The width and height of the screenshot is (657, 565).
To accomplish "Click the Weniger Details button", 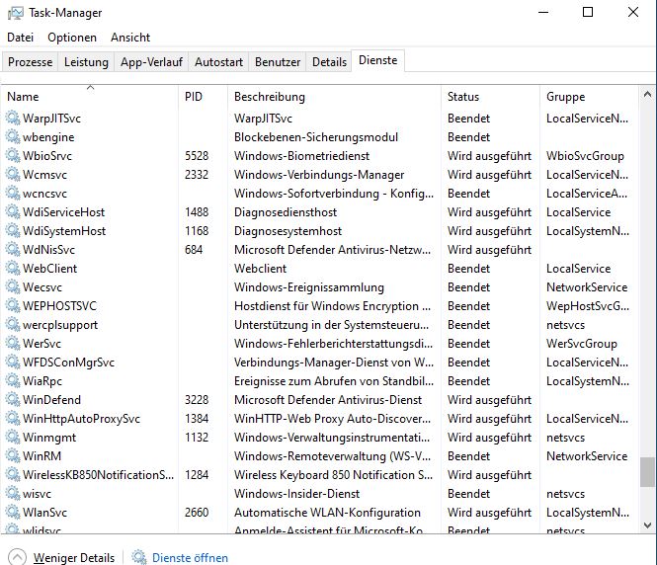I will coord(73,557).
